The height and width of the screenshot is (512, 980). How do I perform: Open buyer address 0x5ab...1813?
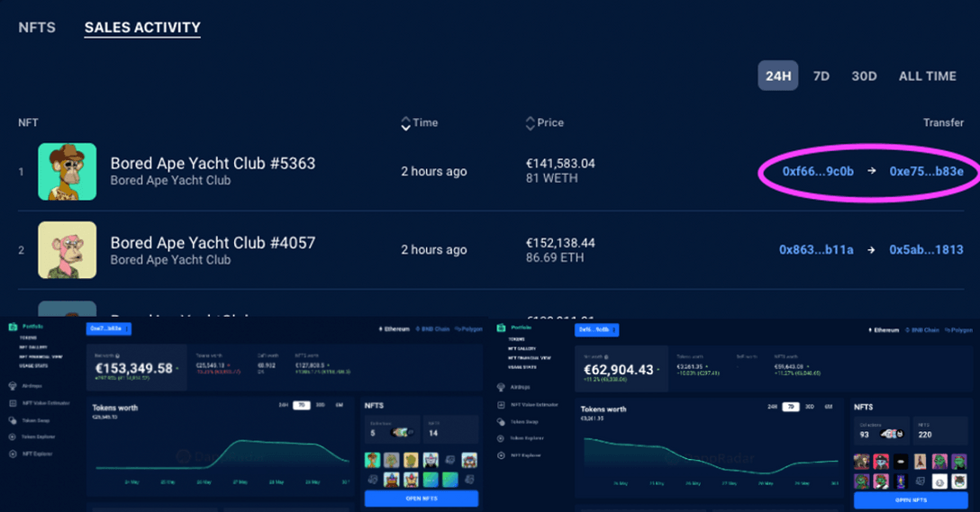click(926, 250)
